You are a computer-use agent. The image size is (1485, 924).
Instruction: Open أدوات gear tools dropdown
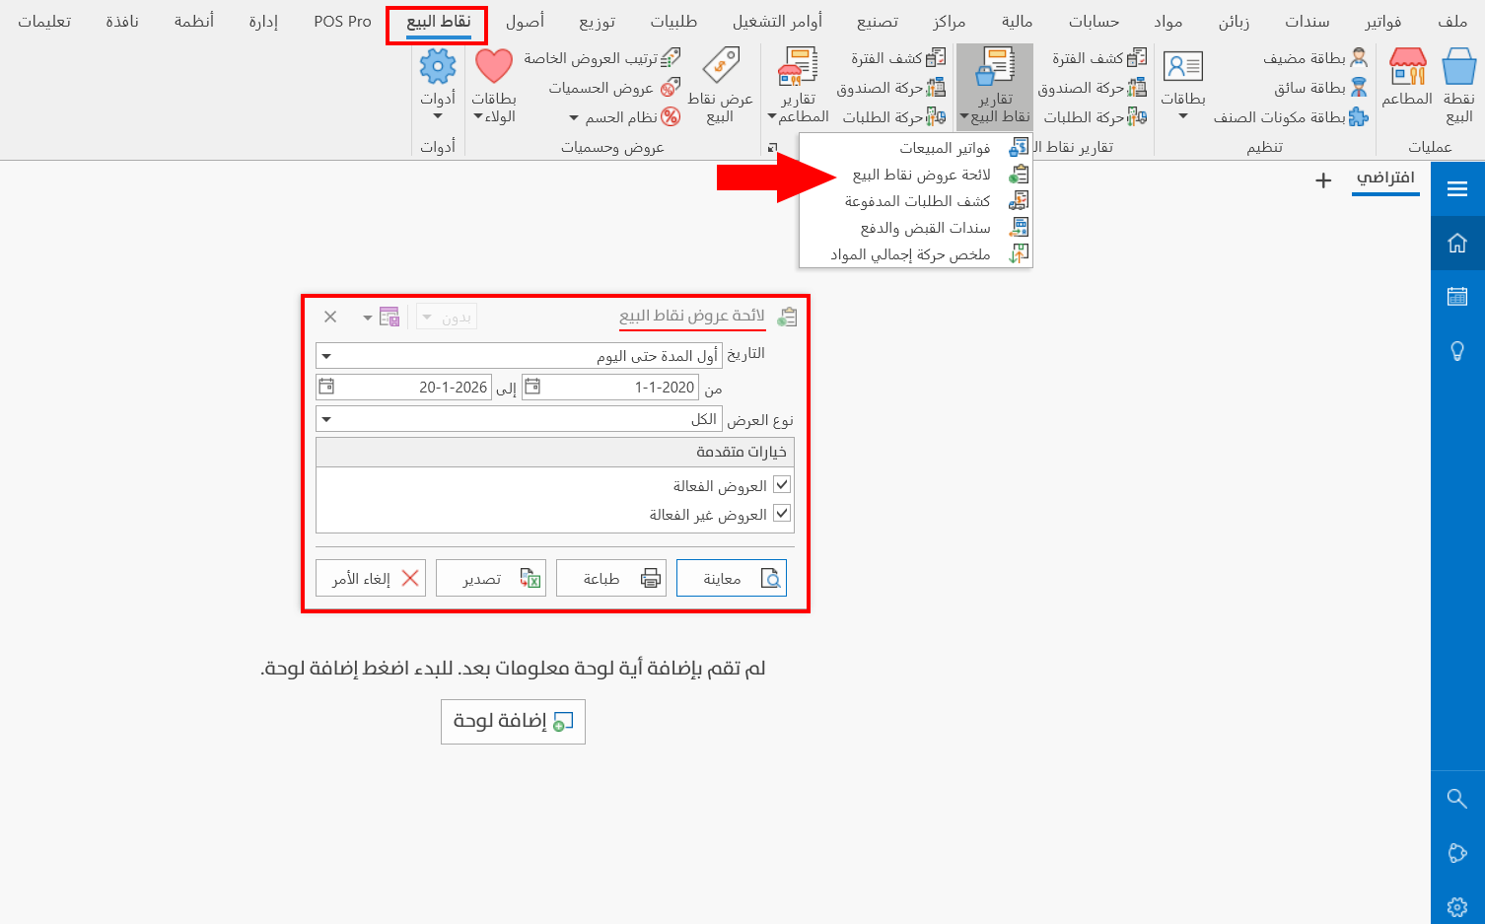(438, 86)
